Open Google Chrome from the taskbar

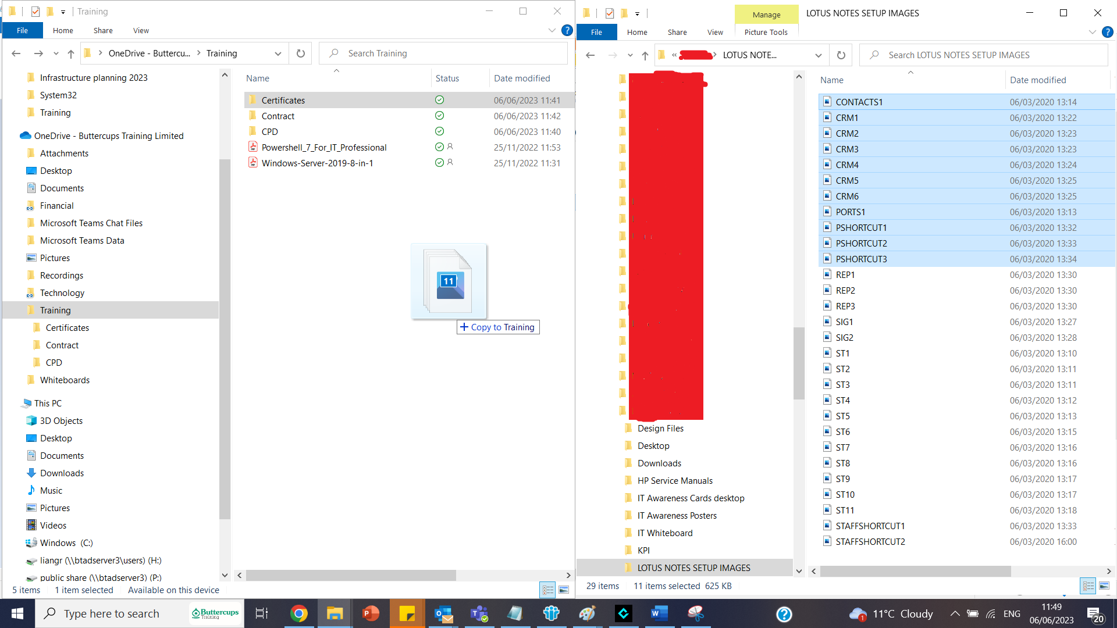pos(298,613)
